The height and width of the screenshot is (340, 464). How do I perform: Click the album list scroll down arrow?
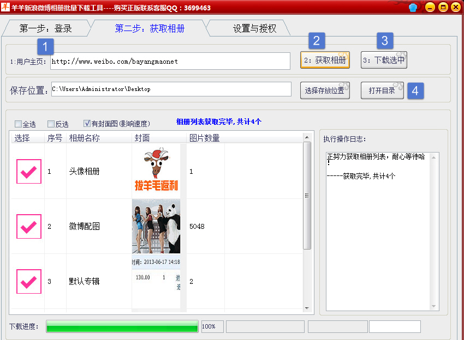tap(307, 308)
